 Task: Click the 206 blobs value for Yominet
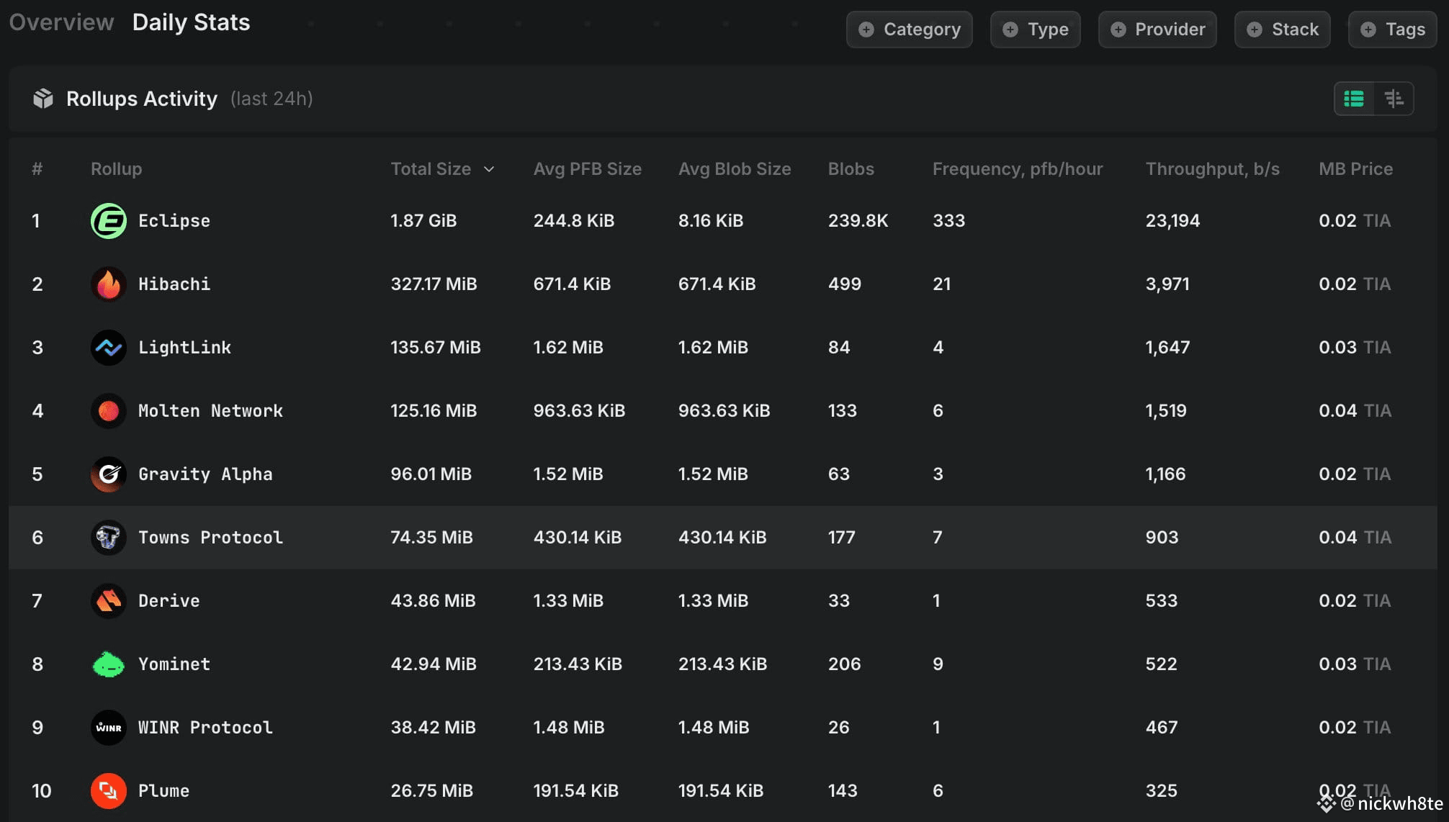[x=844, y=664]
